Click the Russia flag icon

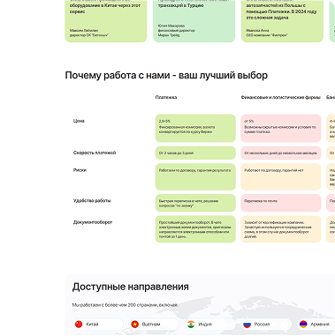(247, 325)
